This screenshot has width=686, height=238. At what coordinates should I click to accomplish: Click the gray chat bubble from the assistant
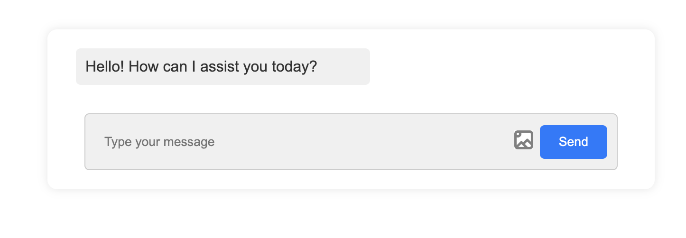222,66
